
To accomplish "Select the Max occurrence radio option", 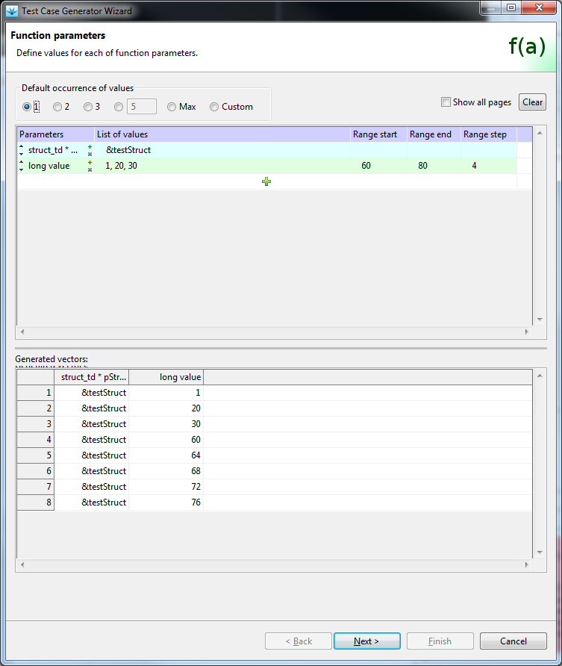I will coord(172,107).
